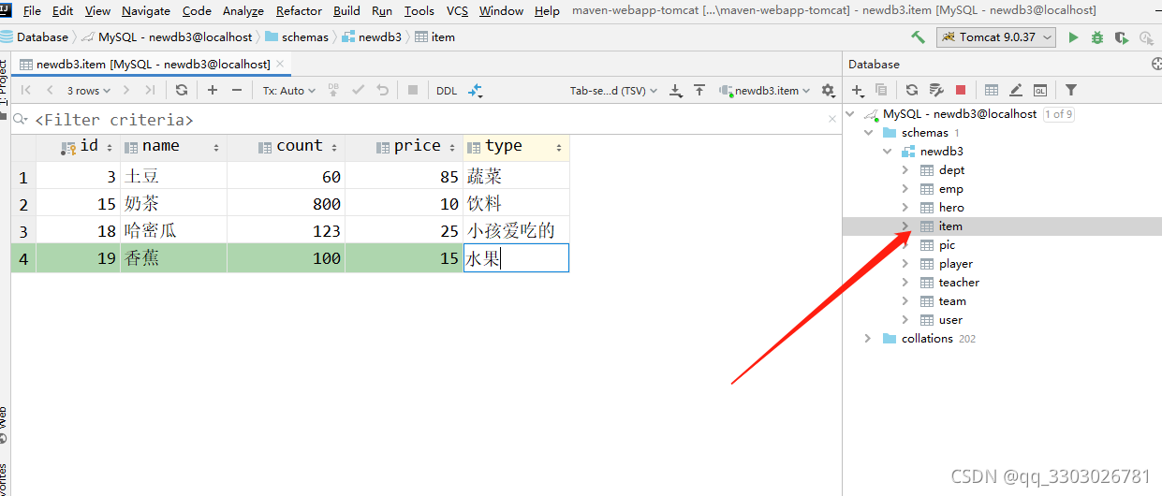Click the count cell with value 800
This screenshot has height=496, width=1162.
pyautogui.click(x=286, y=203)
